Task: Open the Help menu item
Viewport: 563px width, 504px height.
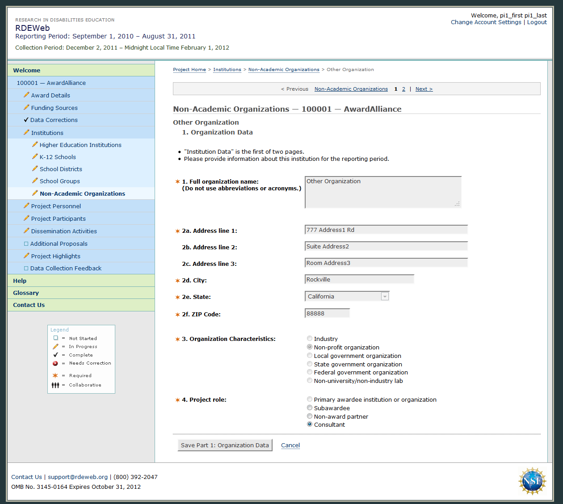Action: pos(20,281)
